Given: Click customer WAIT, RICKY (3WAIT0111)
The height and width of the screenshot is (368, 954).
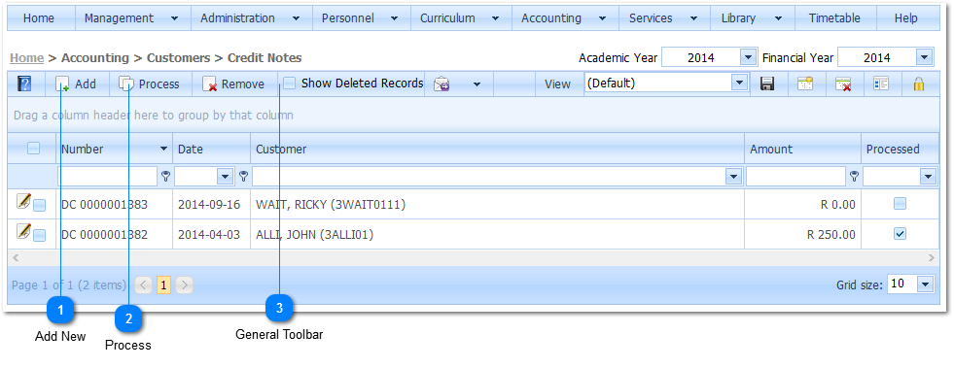Looking at the screenshot, I should (x=331, y=205).
